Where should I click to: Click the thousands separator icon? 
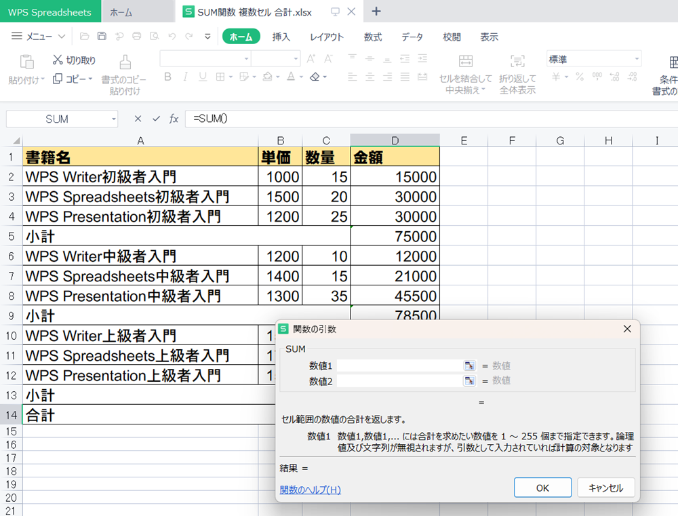(597, 77)
